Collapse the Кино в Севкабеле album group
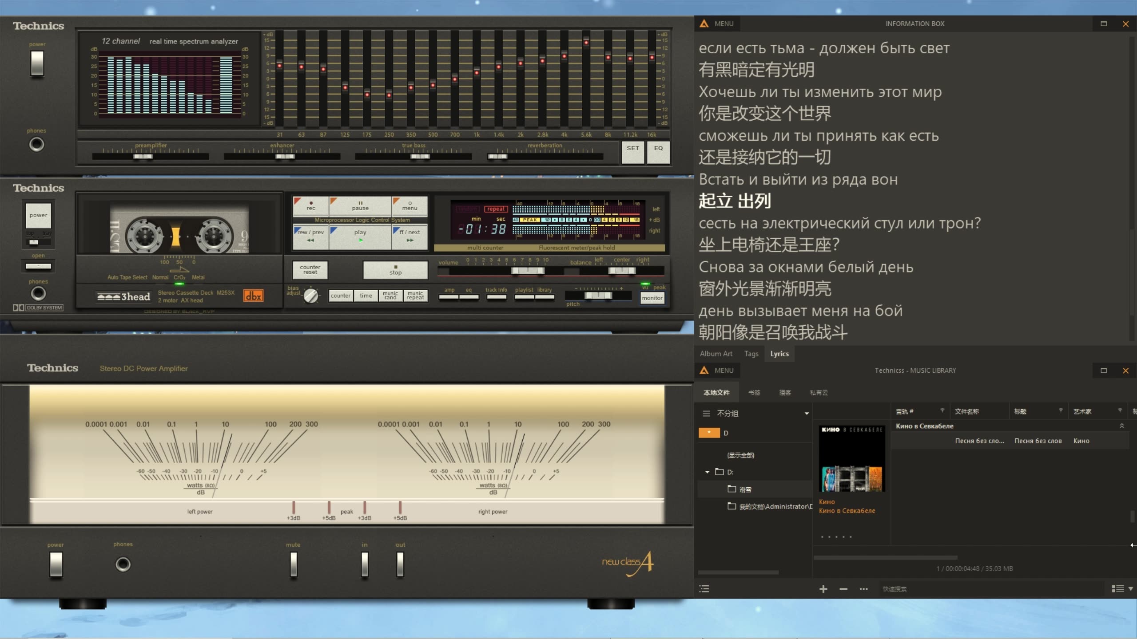This screenshot has height=639, width=1137. click(x=1121, y=426)
